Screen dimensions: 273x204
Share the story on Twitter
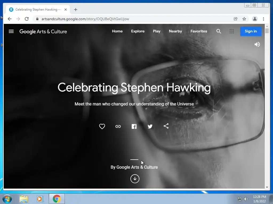[150, 126]
